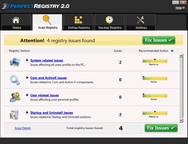188x144 pixels.
Task: Open the Issue Details link
Action: pyautogui.click(x=23, y=128)
